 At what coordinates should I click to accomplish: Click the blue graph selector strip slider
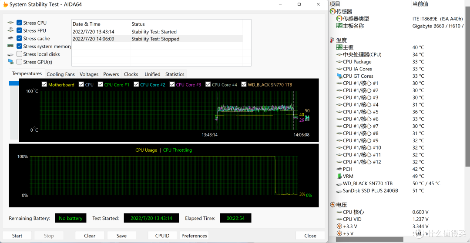click(14, 83)
